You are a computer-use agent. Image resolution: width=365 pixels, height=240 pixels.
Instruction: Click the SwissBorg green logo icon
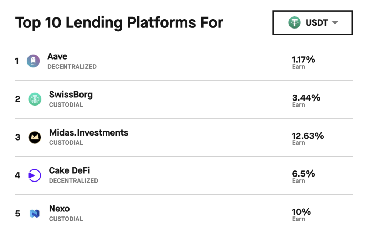point(35,99)
